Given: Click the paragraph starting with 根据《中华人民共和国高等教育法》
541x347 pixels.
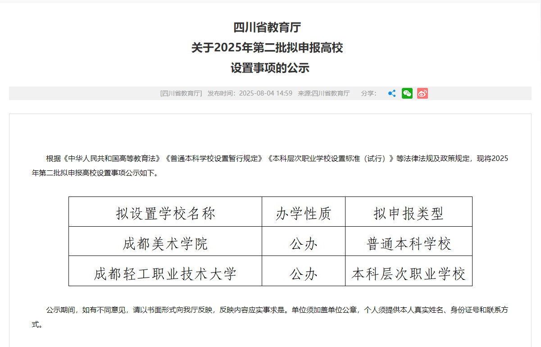Looking at the screenshot, I should tap(270, 165).
